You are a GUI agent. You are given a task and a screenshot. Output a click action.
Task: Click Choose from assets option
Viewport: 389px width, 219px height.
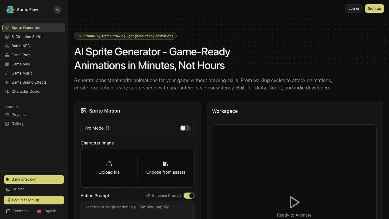point(166,168)
